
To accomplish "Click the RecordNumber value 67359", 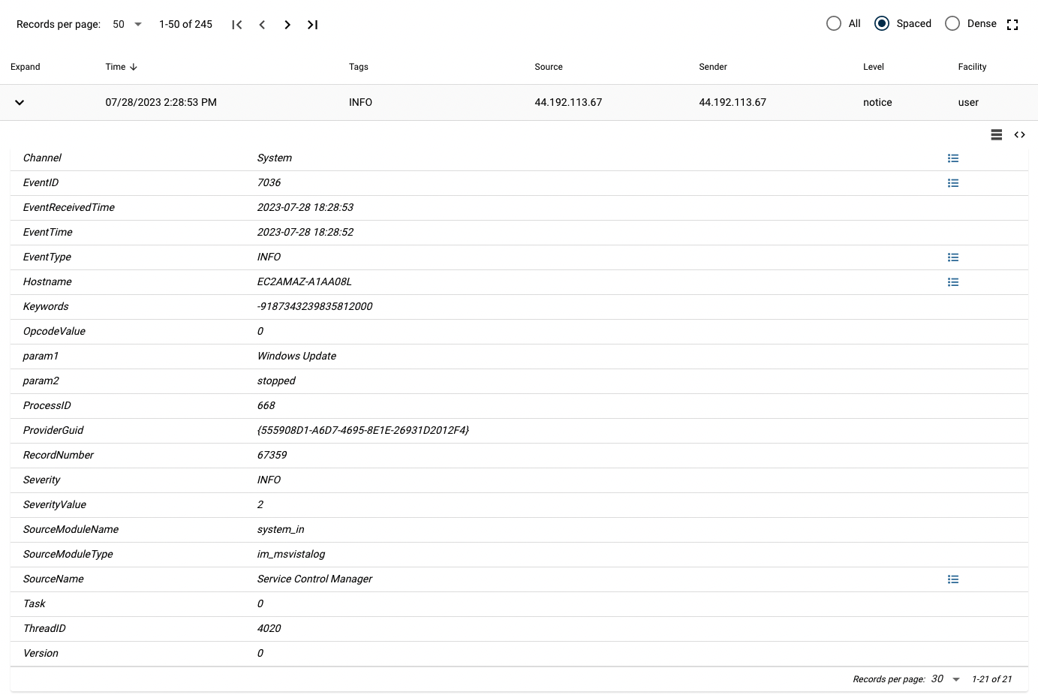I will coord(272,455).
